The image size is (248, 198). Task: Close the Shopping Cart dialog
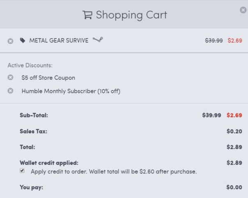(x=243, y=10)
